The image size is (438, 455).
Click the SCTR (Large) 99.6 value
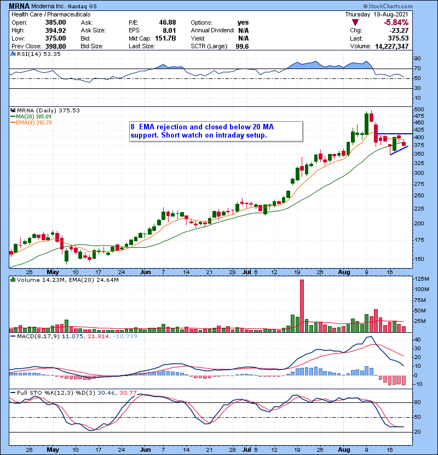(x=242, y=46)
